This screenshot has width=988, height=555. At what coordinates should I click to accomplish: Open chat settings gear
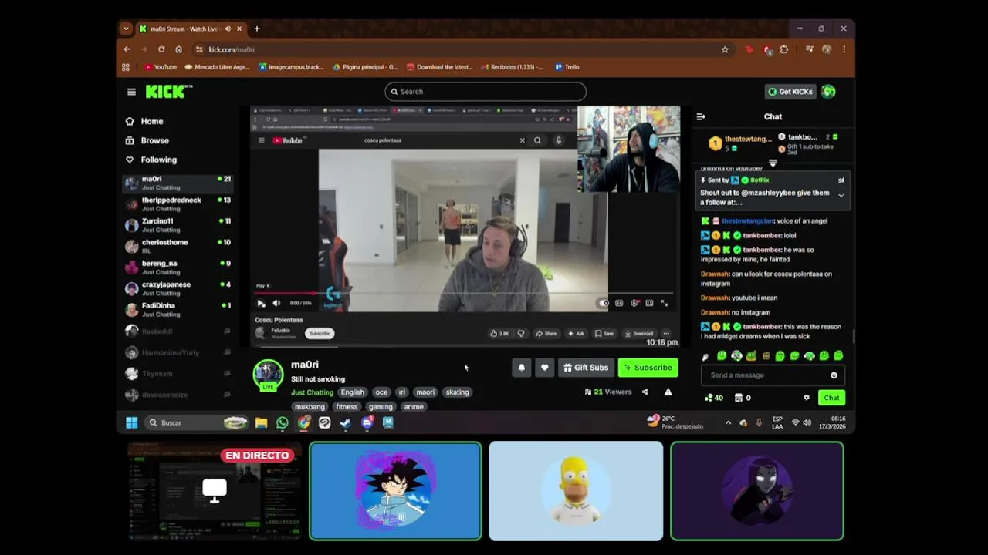tap(807, 398)
